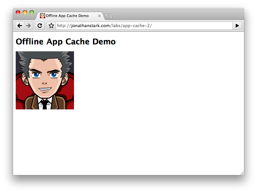Click the Go arrow beside the address bar
This screenshot has height=193, width=257.
click(237, 26)
